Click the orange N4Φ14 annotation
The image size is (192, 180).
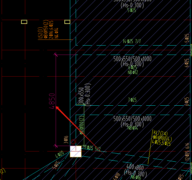point(57,33)
